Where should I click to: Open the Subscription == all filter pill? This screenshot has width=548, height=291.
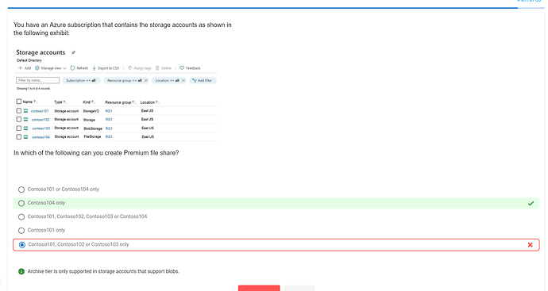click(81, 81)
